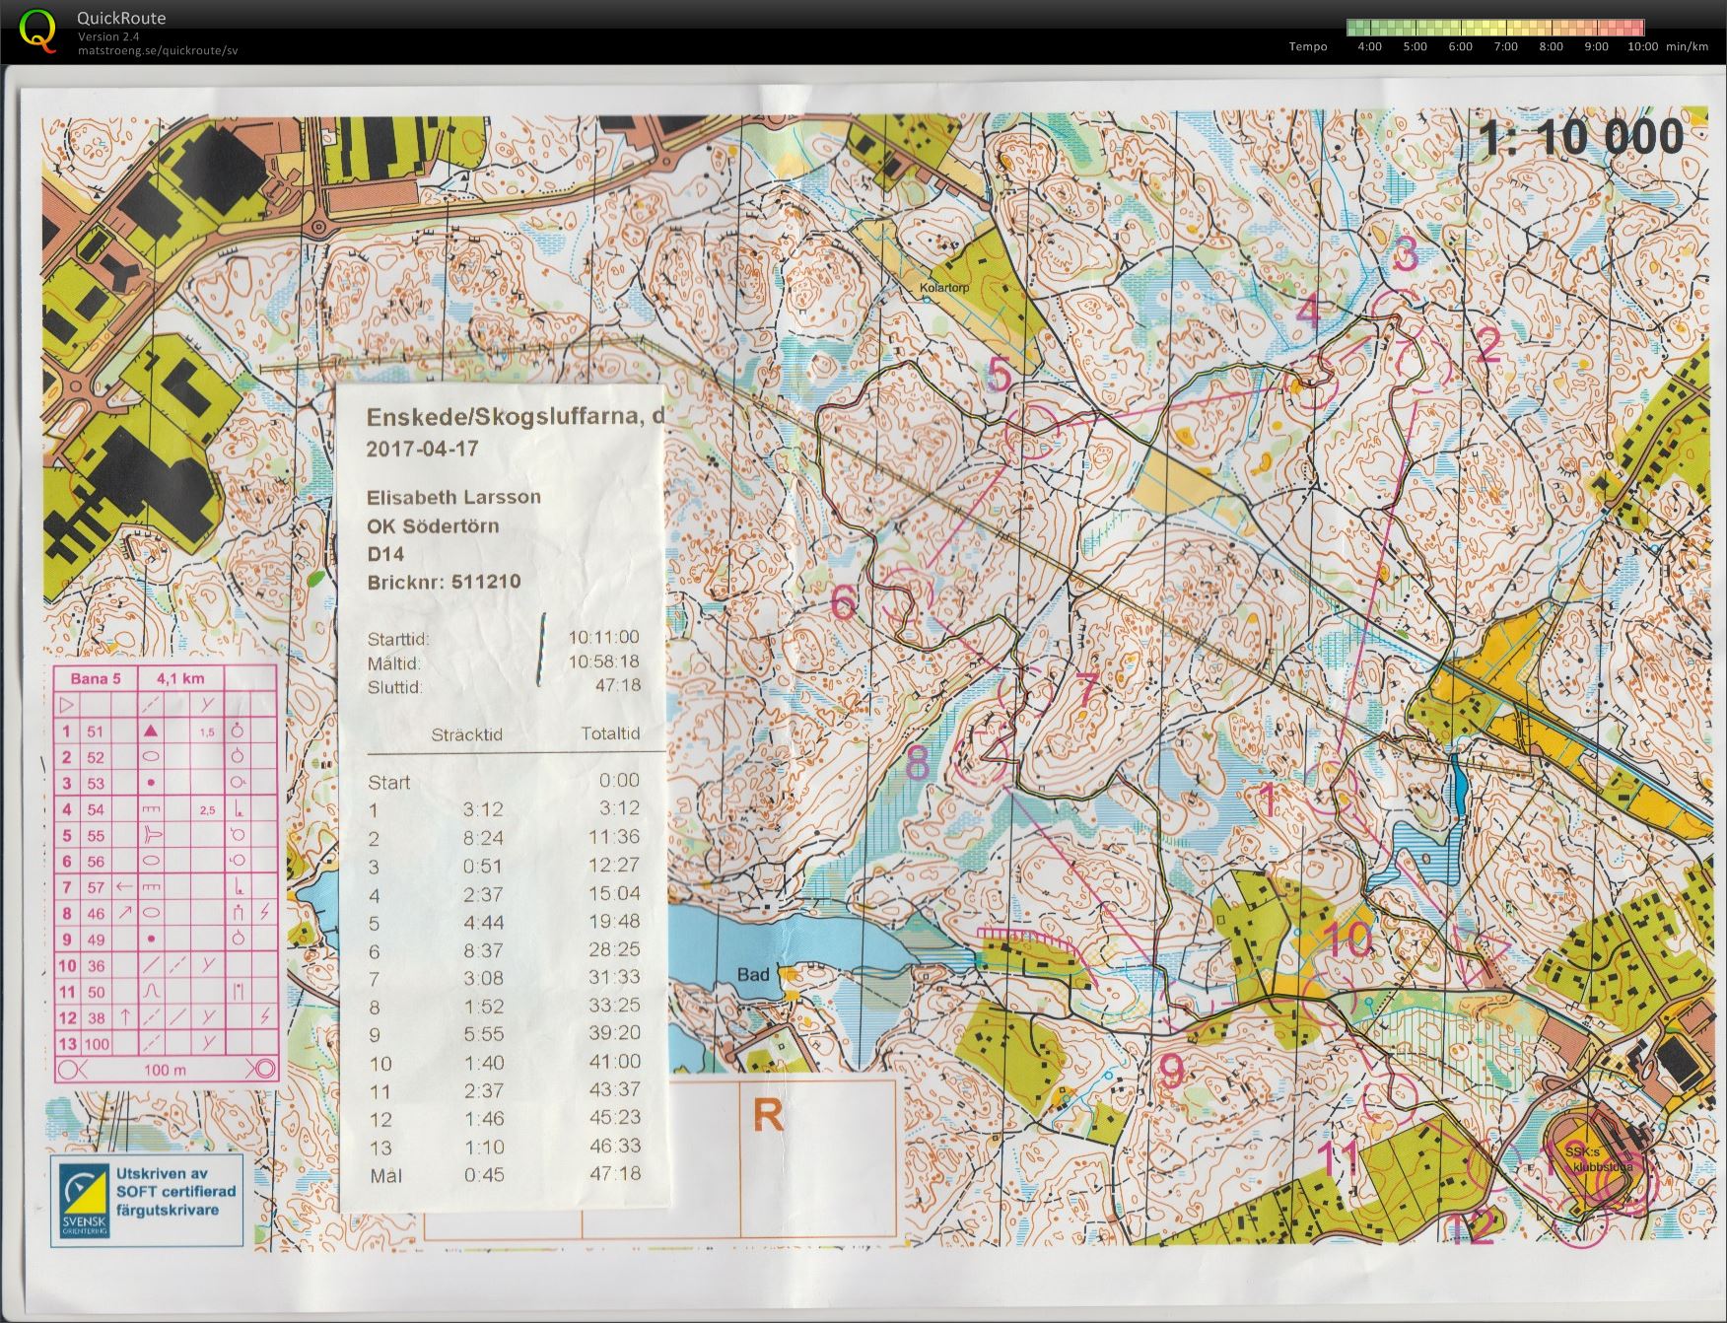Image resolution: width=1727 pixels, height=1323 pixels.
Task: Select control number 6 on the map
Action: point(844,602)
